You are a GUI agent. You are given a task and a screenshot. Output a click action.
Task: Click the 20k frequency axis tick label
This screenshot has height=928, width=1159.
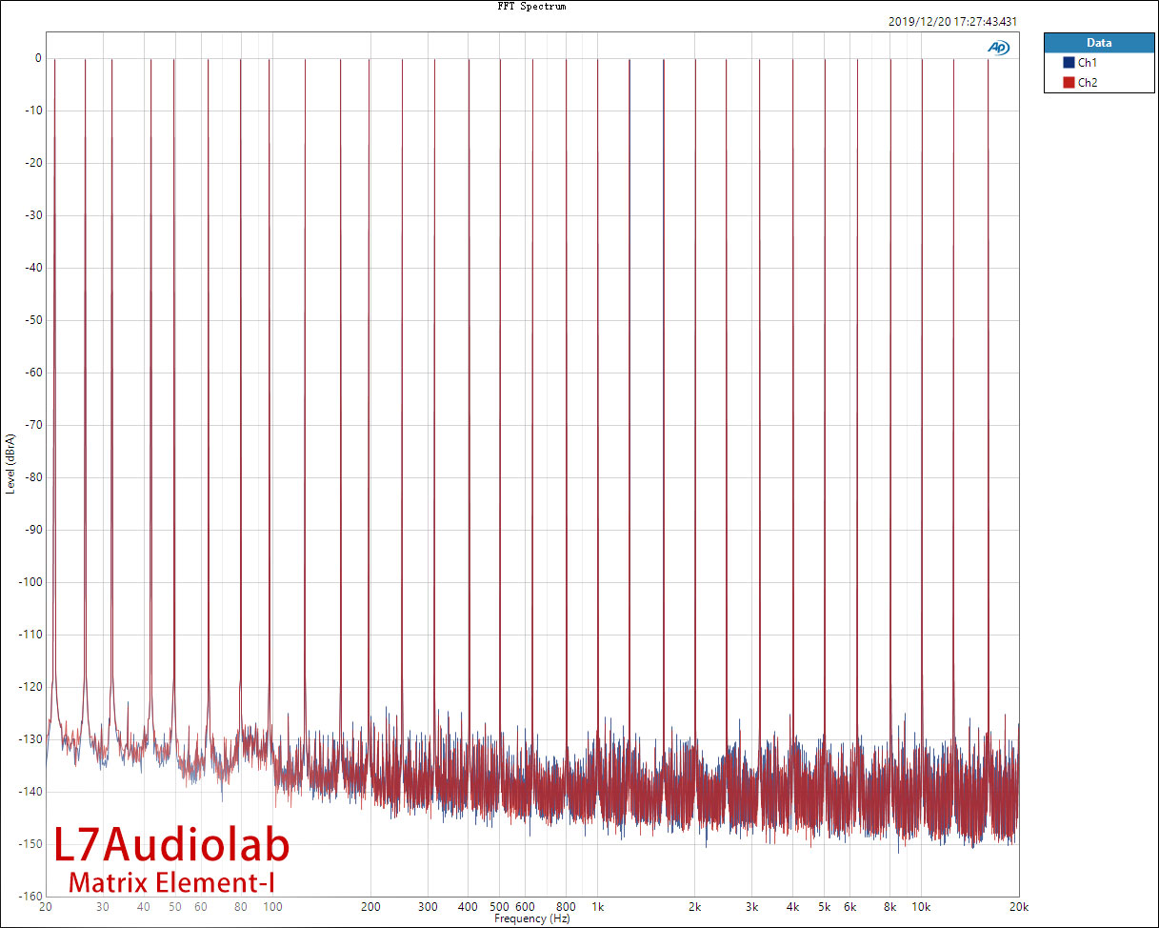(x=1019, y=907)
